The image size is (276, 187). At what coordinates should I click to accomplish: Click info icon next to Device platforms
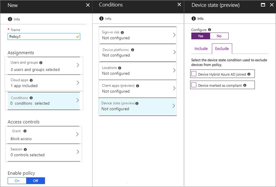point(132,50)
